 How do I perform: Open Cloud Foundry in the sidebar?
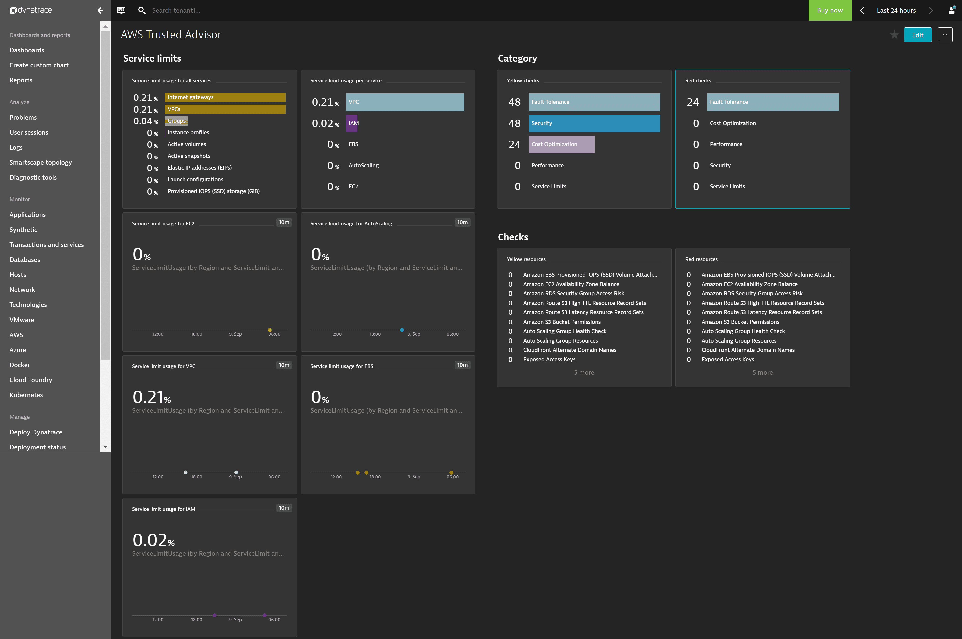(x=31, y=380)
